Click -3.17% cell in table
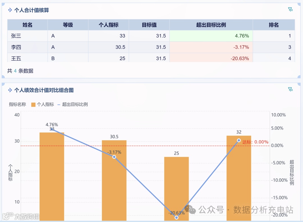303x222 pixels. click(211, 47)
